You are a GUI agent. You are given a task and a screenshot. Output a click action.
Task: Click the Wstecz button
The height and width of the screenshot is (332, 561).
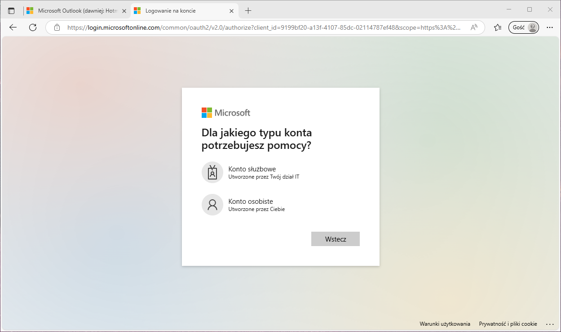click(x=336, y=239)
